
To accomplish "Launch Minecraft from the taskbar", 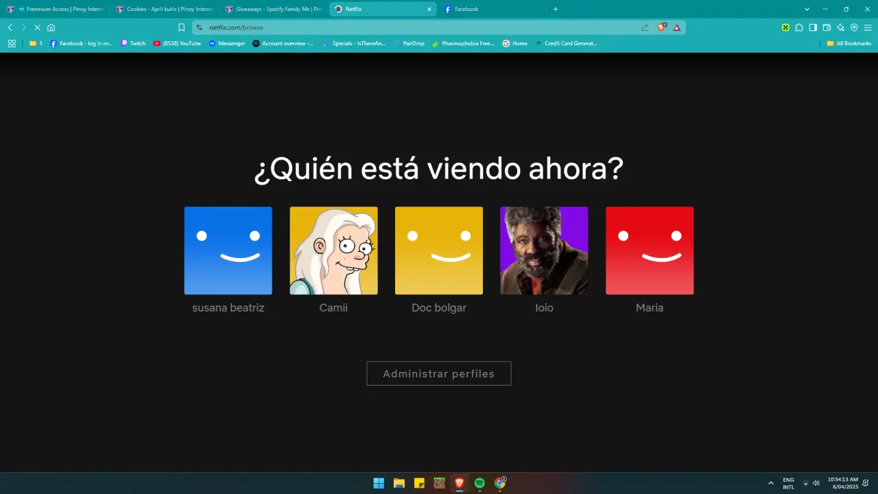I will click(x=439, y=483).
